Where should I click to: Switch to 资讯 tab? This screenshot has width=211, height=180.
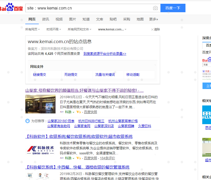click(x=46, y=19)
